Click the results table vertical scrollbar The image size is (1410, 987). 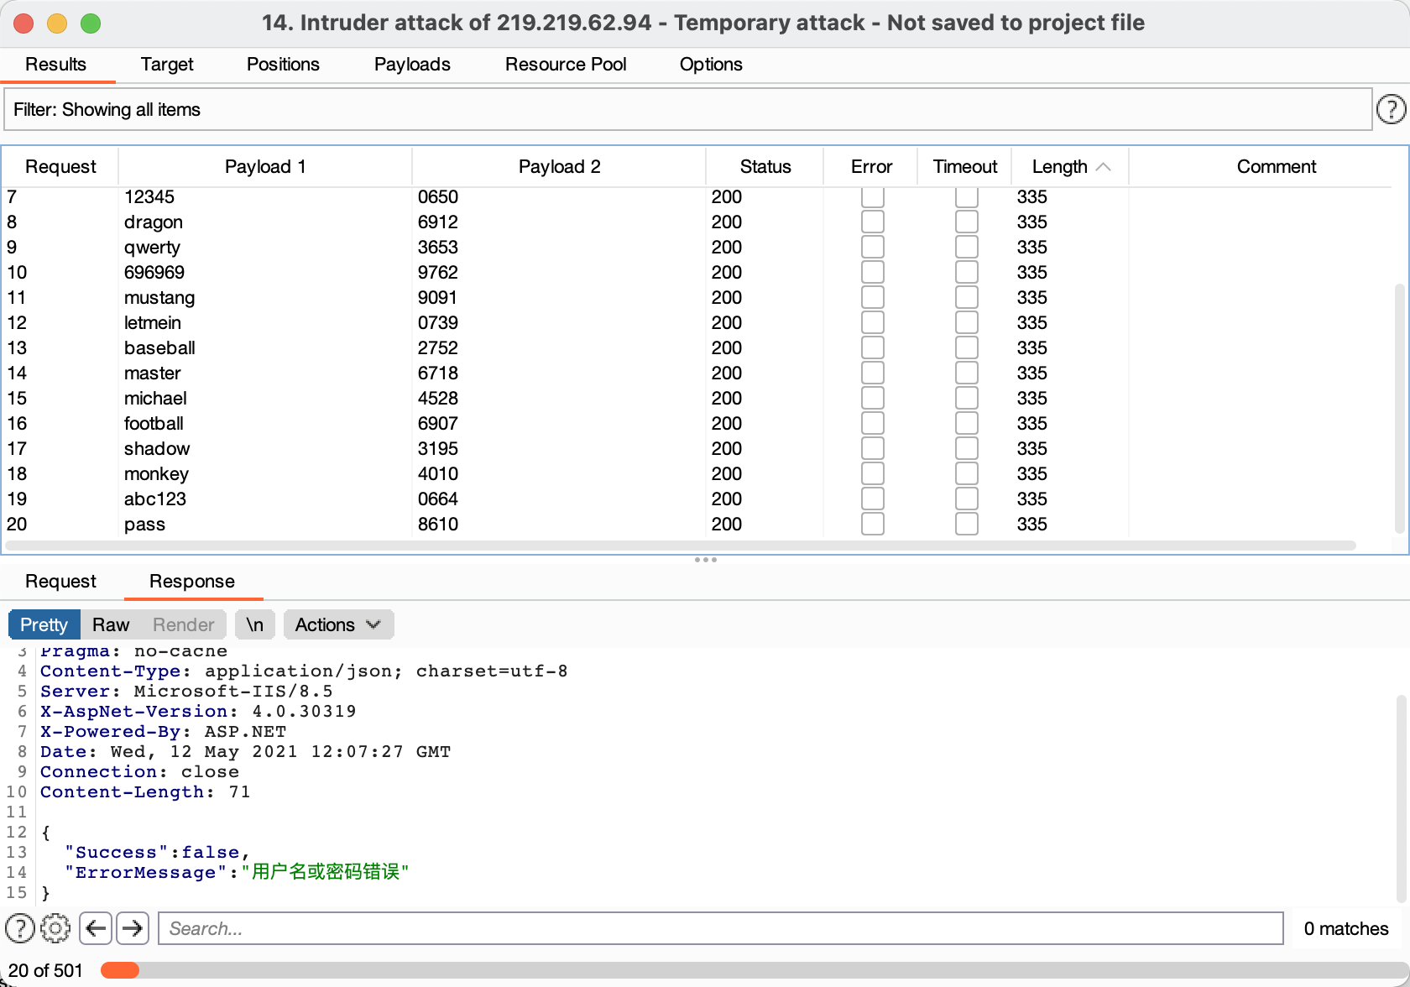coord(1399,408)
